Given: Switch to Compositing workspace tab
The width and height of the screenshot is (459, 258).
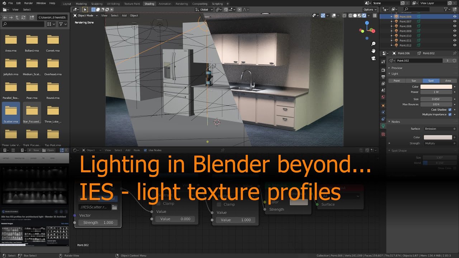Looking at the screenshot, I should pyautogui.click(x=200, y=4).
